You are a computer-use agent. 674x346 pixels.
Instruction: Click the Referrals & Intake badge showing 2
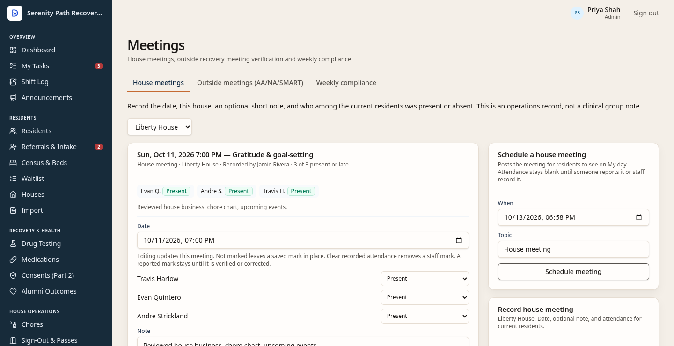99,147
